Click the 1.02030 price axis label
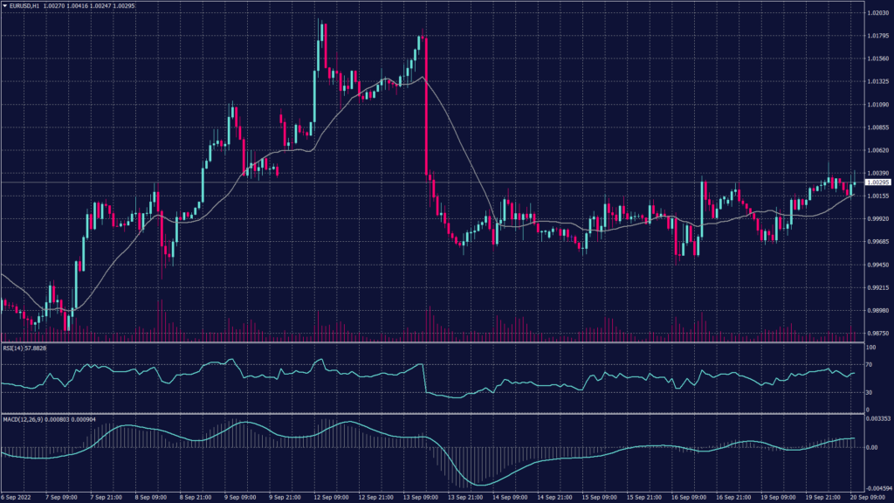894x503 pixels. 876,13
